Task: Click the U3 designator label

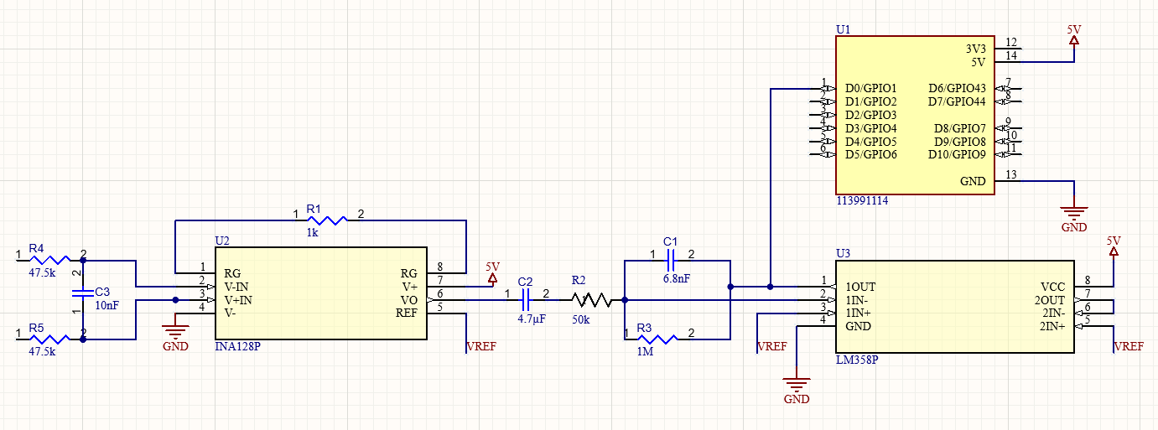Action: pos(843,253)
